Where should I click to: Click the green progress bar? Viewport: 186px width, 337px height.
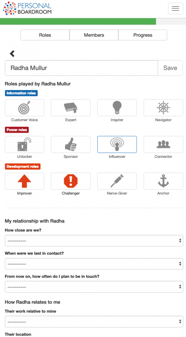pos(77,21)
